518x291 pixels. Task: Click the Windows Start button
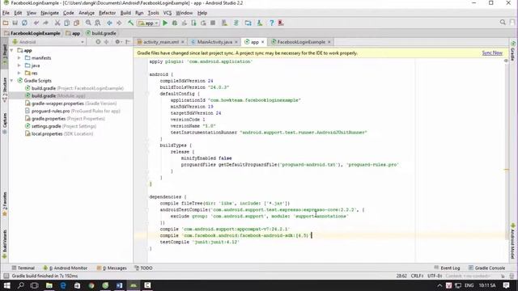6,285
